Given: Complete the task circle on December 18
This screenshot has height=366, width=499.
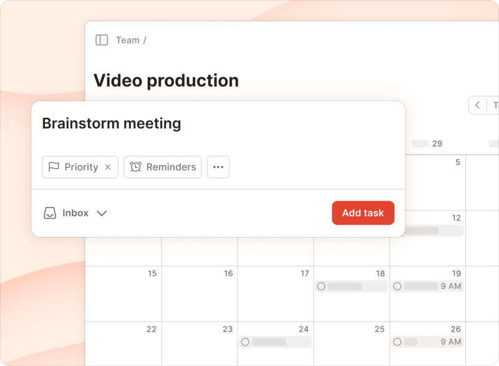Looking at the screenshot, I should click(321, 286).
